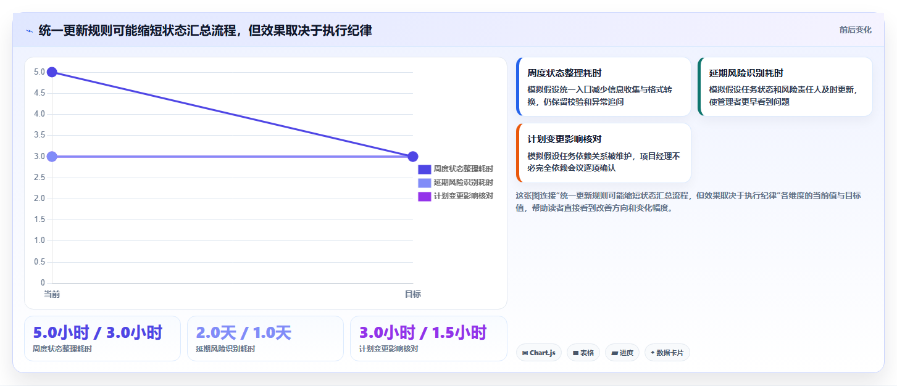This screenshot has height=386, width=897.
Task: Open the 延期风险识别耗时 info card
Action: pos(785,87)
